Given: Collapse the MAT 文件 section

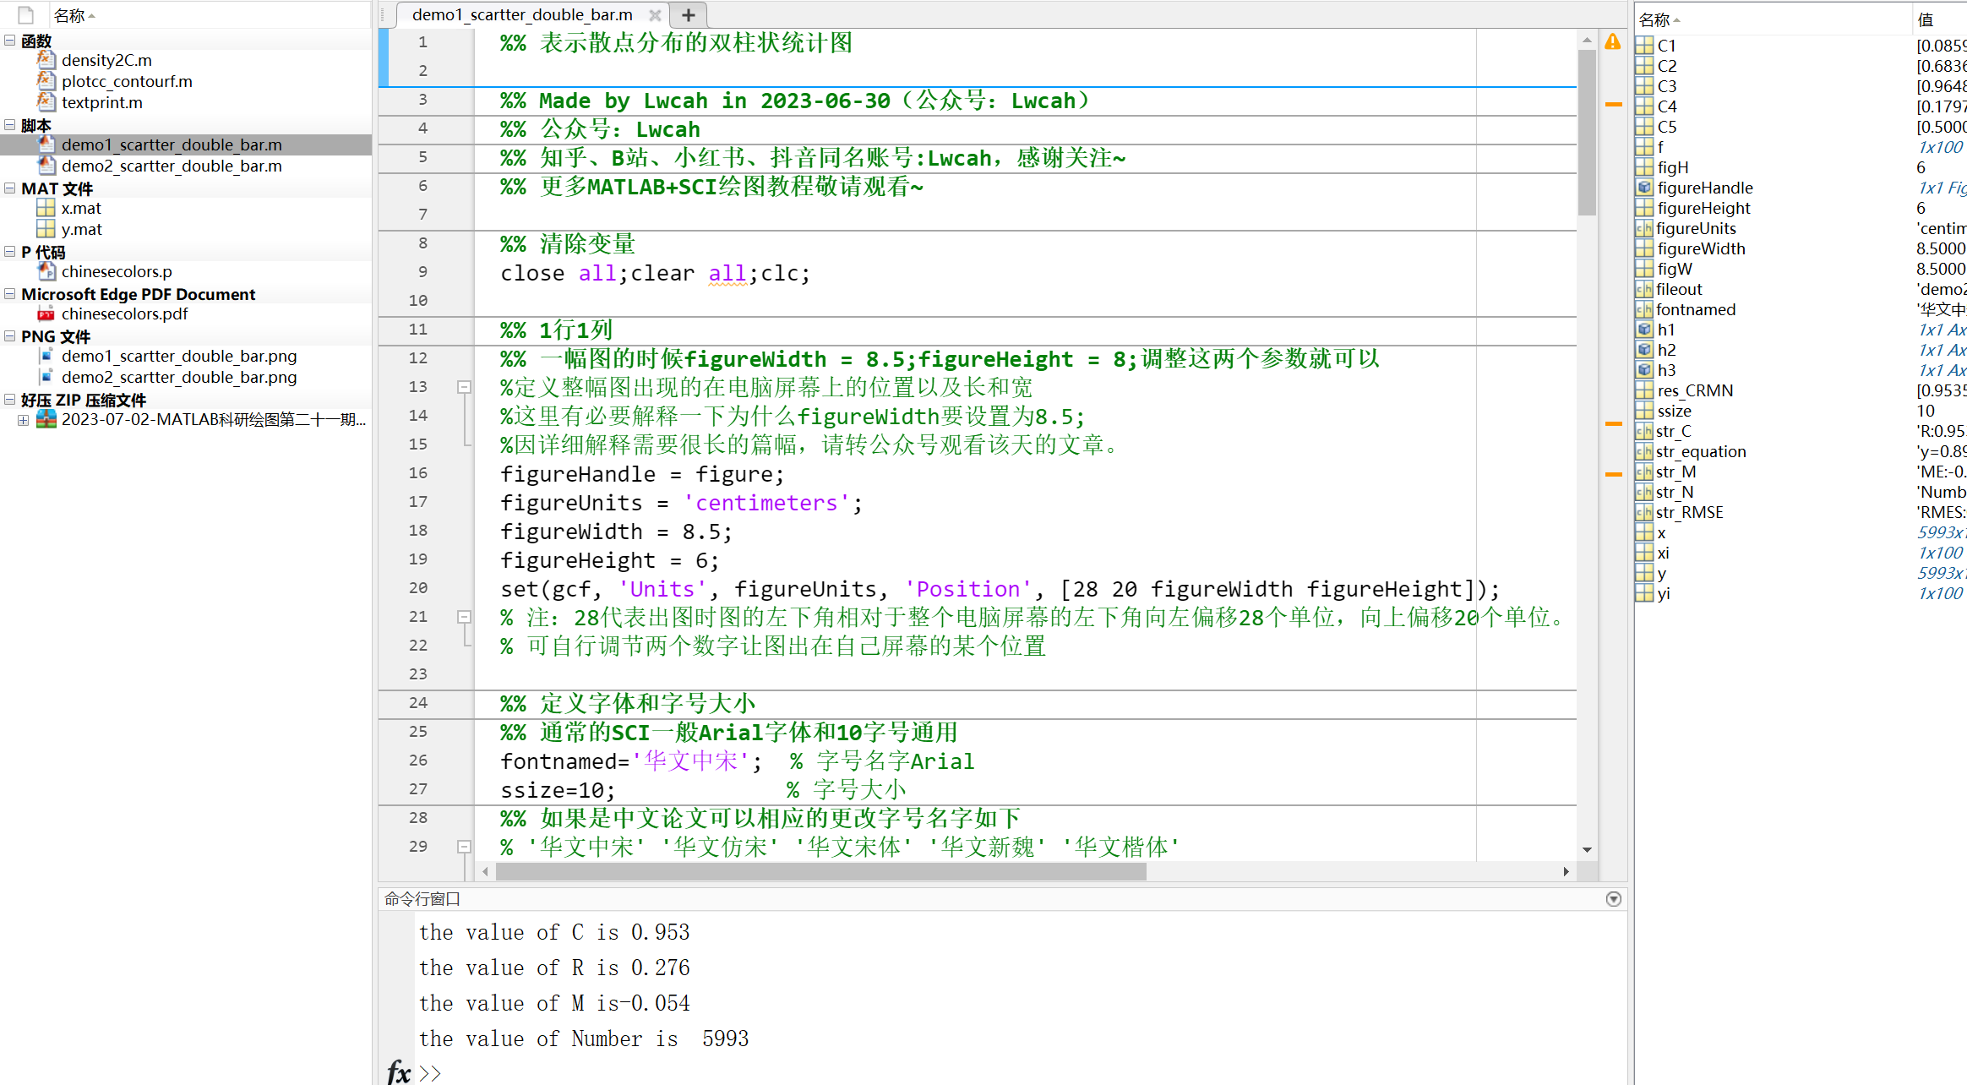Looking at the screenshot, I should pyautogui.click(x=8, y=188).
